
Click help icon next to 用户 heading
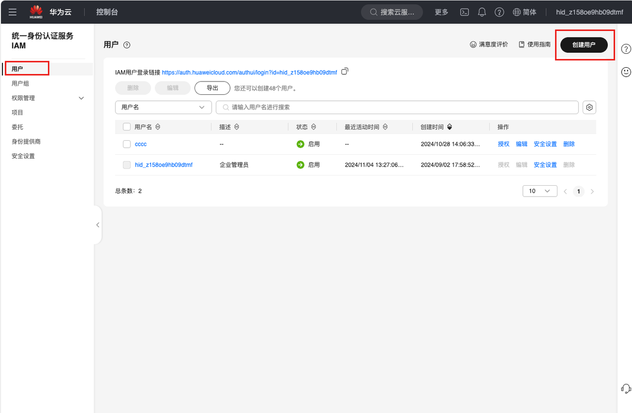[x=127, y=45]
